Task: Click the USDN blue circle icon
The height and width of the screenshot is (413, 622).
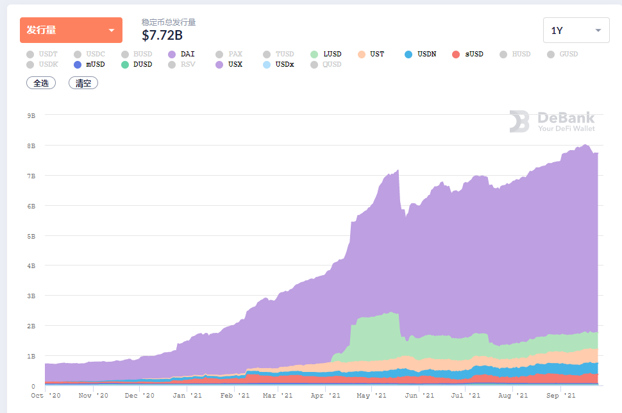Action: (409, 54)
